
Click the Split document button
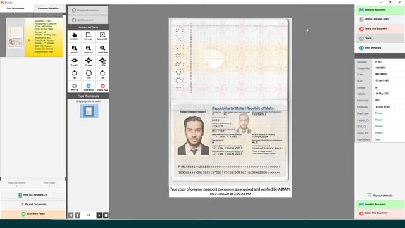tap(89, 20)
